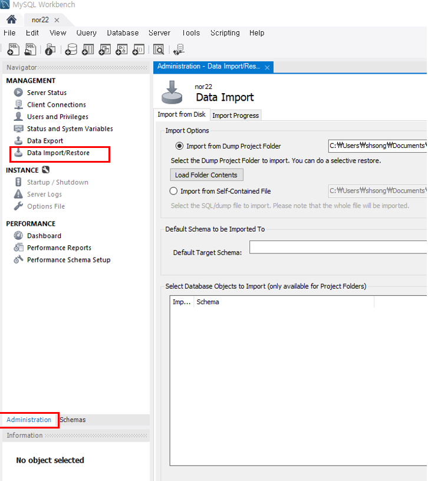Open the Tools menu
The height and width of the screenshot is (481, 428).
click(190, 33)
